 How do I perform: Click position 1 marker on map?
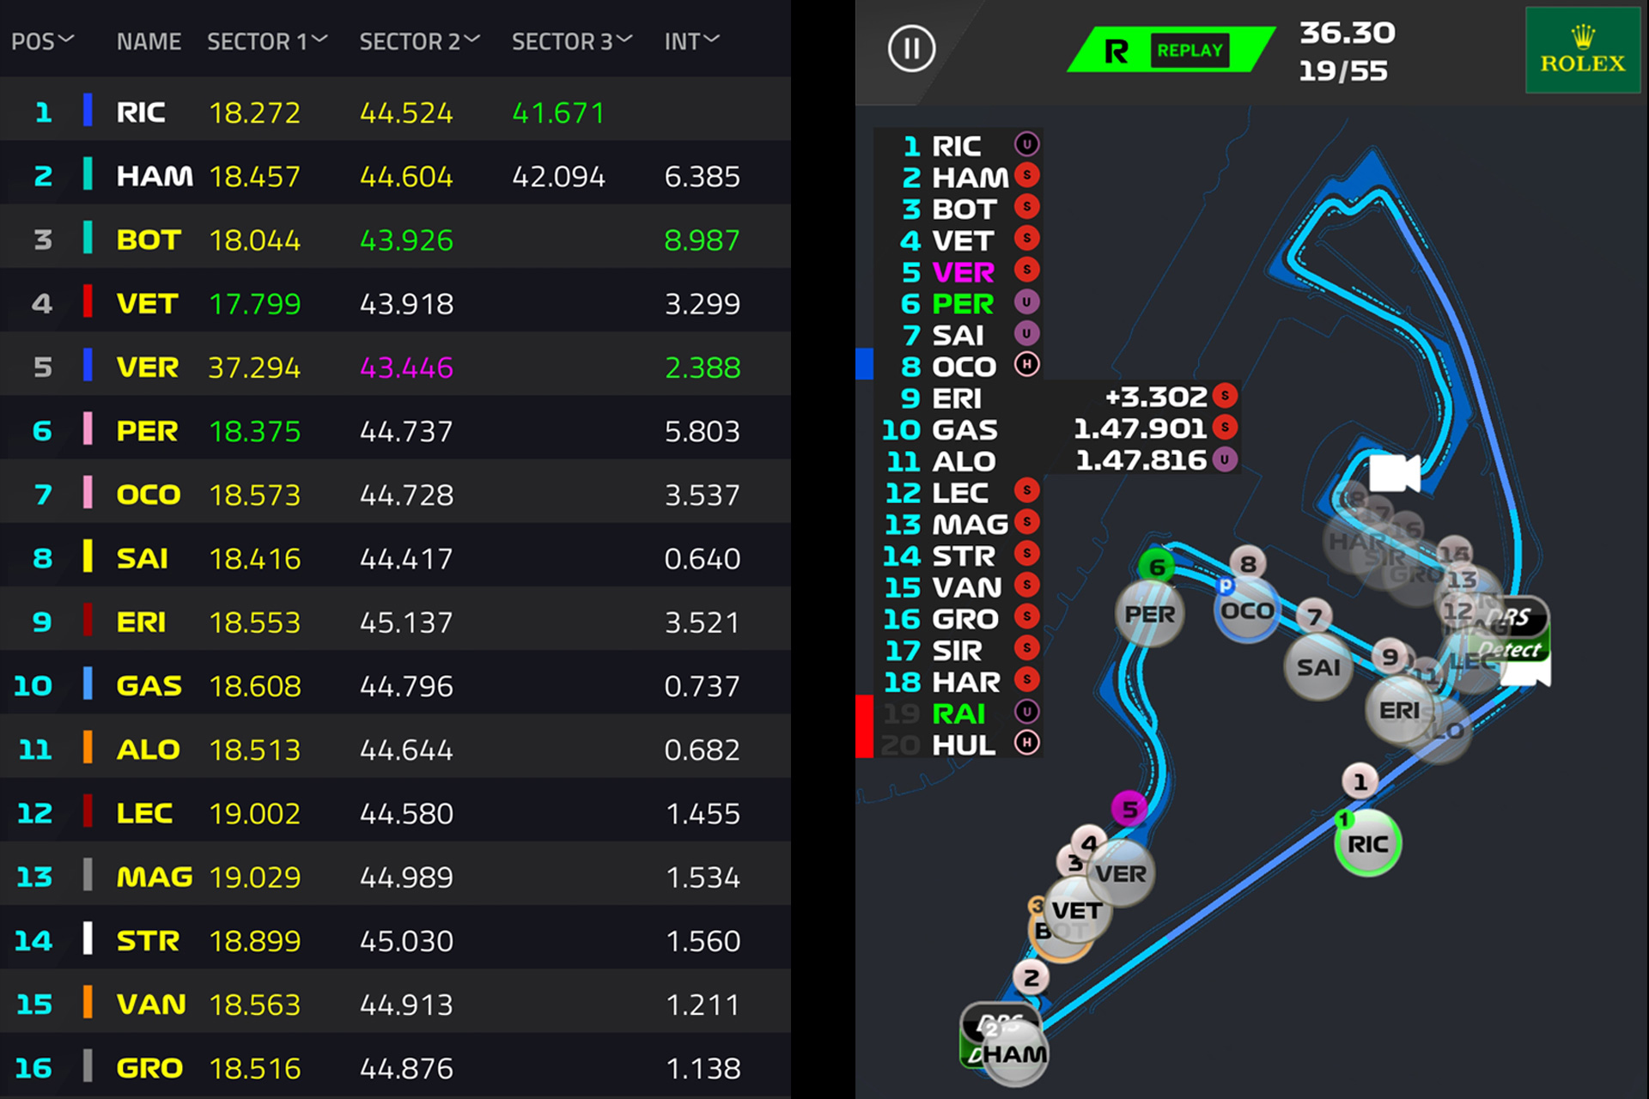tap(1360, 781)
